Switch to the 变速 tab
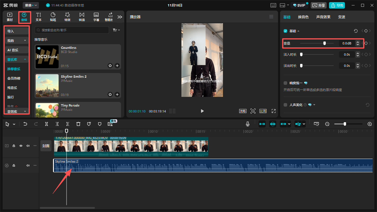The width and height of the screenshot is (377, 212). point(341,17)
